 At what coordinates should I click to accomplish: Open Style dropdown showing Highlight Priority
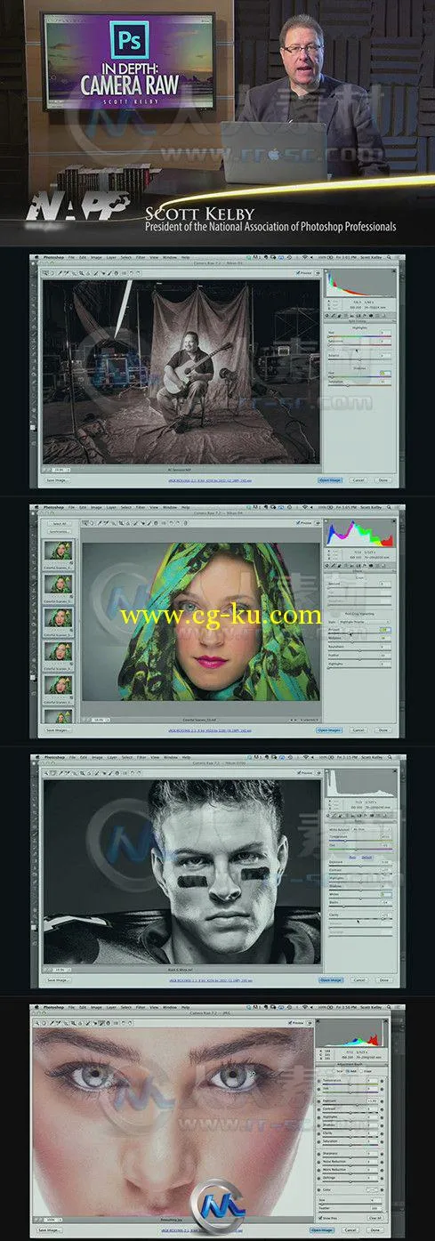364,622
